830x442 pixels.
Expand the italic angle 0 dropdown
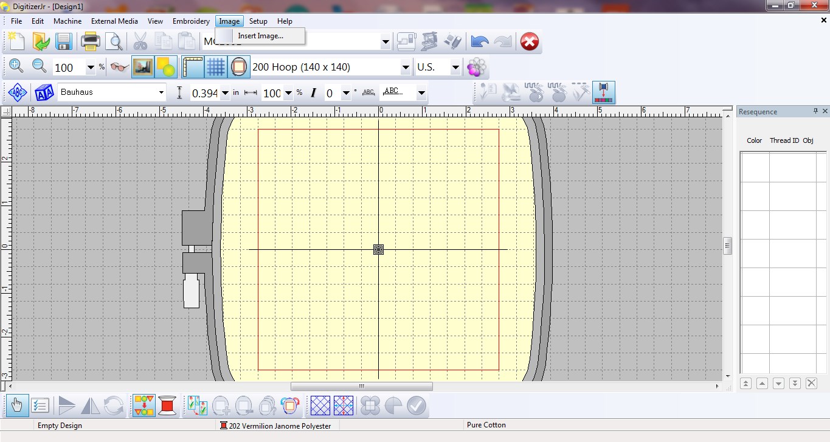[x=346, y=93]
